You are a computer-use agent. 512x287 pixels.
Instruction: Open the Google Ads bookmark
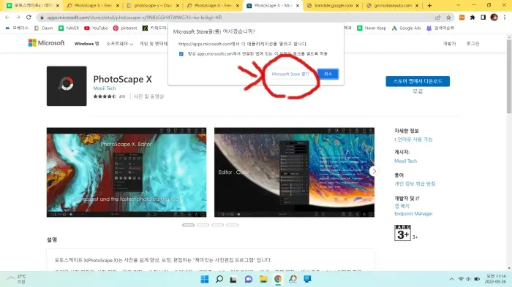coord(407,28)
